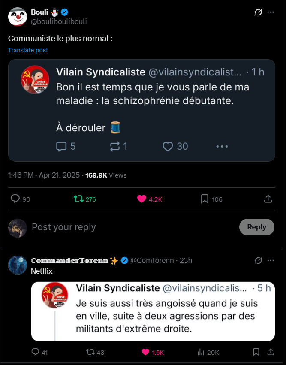Click the Grok icon on Bouli's post
The image size is (286, 365).
tap(258, 12)
